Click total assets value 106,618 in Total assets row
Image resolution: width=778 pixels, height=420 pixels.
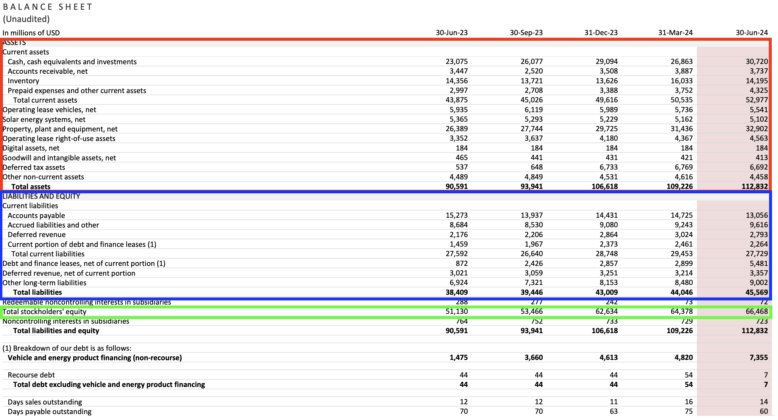605,187
